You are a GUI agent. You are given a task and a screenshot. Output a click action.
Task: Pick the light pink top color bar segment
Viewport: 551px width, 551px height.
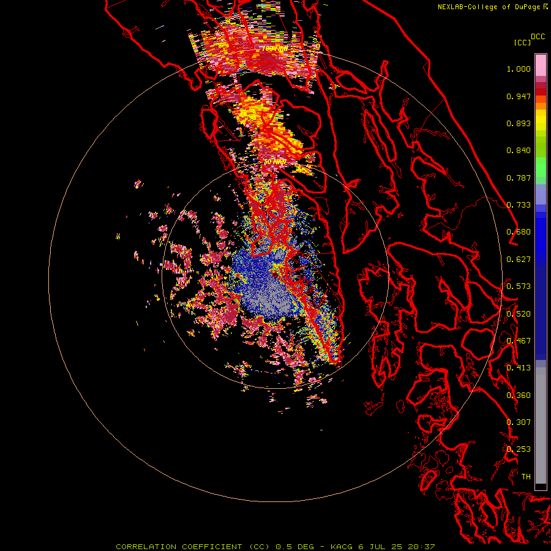(x=541, y=66)
